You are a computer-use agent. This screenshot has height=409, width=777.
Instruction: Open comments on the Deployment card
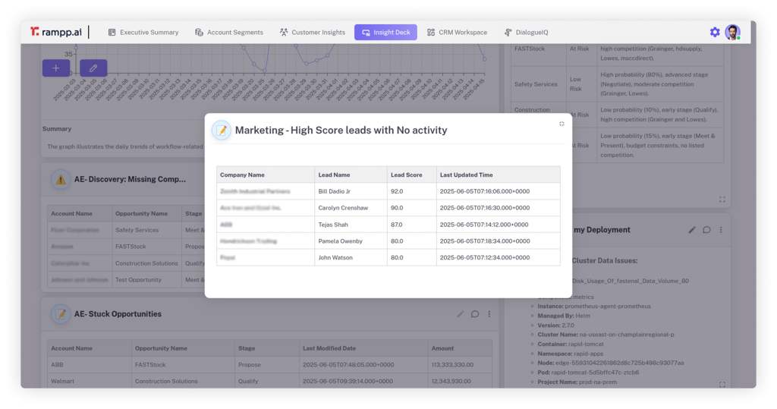[x=706, y=230]
